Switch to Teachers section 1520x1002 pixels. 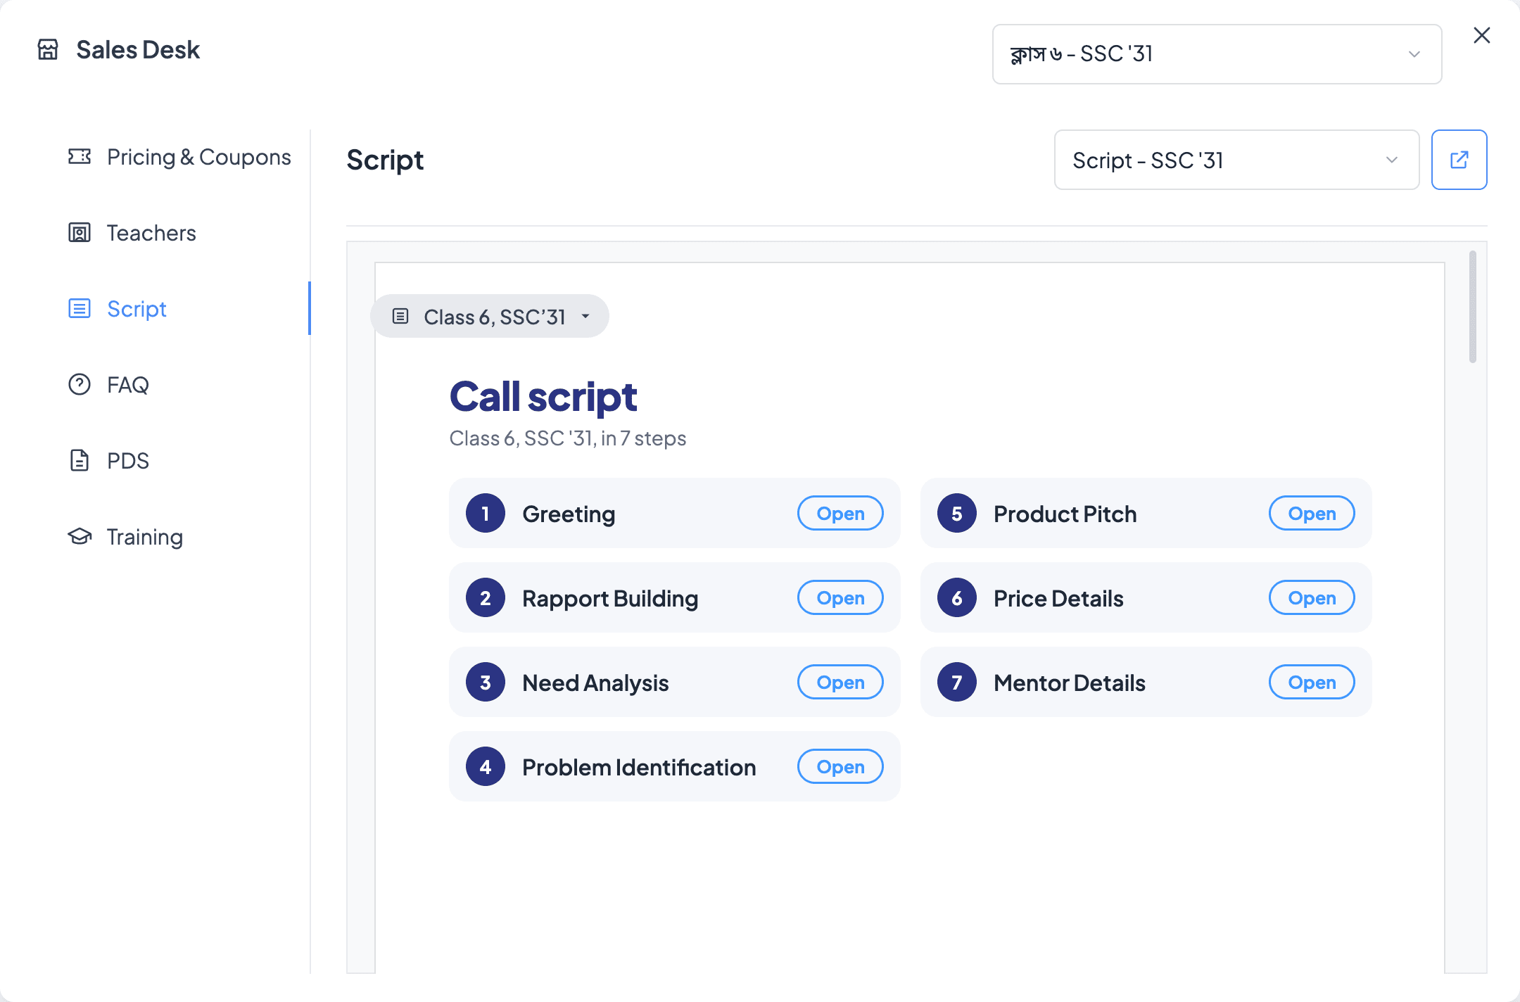(132, 232)
